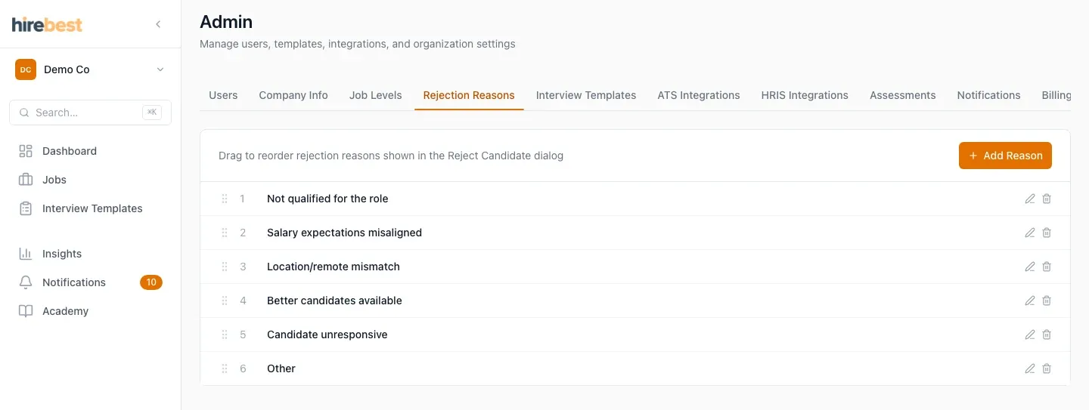Delete the 'Salary expectations misaligned' reason

pos(1047,233)
